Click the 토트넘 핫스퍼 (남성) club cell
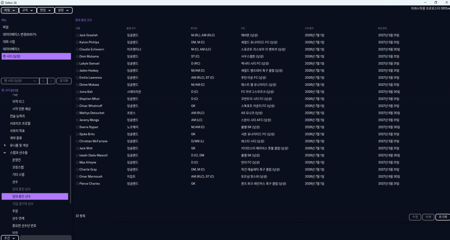Screen dimensions: 450x240 (x=254, y=176)
